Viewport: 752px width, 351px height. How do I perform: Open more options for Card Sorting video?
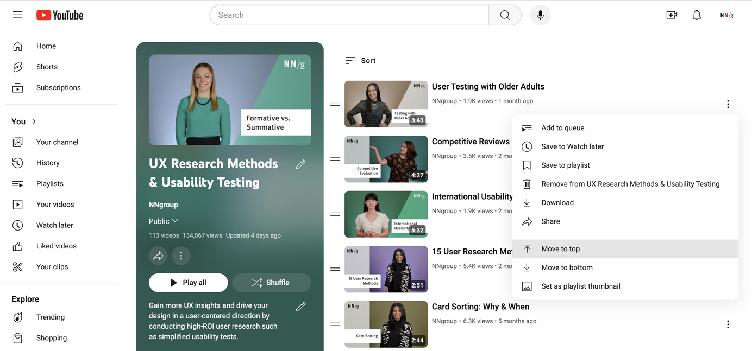(x=728, y=324)
